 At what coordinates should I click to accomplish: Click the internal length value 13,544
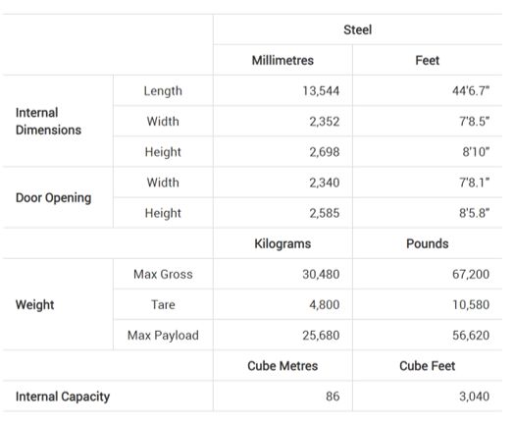321,91
